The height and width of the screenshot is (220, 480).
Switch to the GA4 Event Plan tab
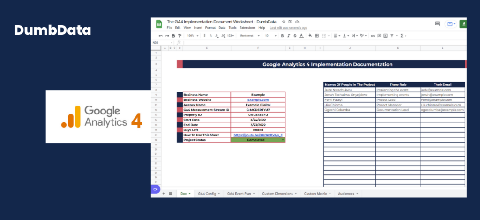pos(241,194)
